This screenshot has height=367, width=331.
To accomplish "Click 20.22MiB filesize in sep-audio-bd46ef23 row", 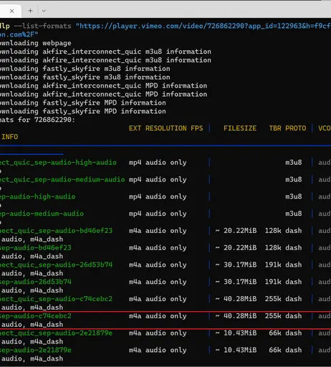I will (240, 248).
